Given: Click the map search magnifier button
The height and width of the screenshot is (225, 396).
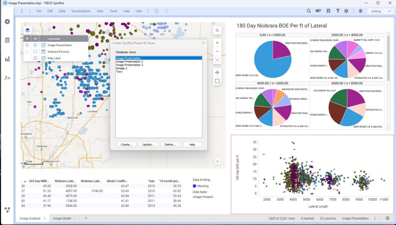Looking at the screenshot, I should [x=217, y=30].
